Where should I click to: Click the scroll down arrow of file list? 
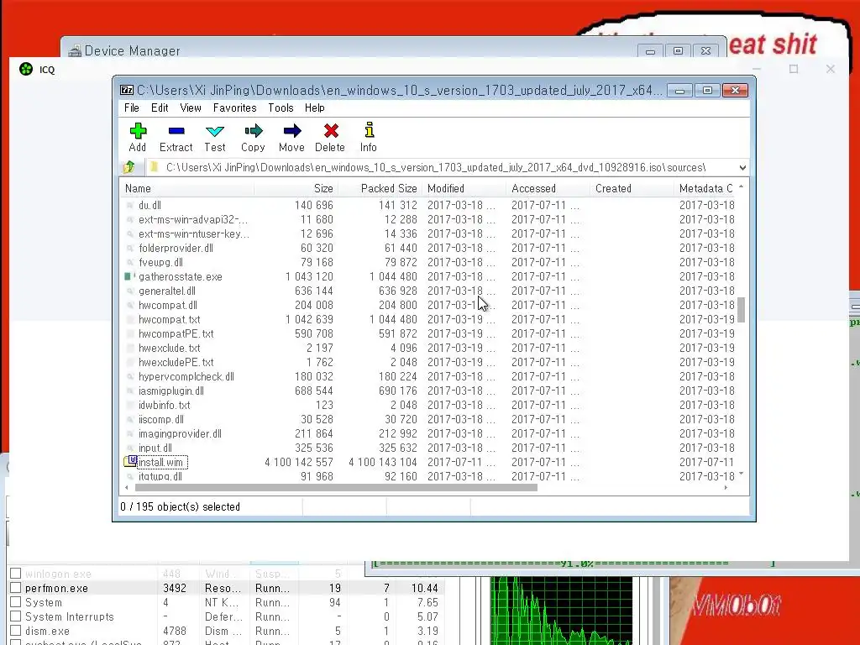pos(741,474)
